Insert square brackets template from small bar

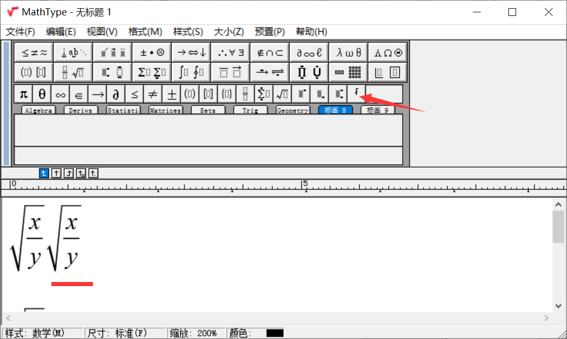208,95
